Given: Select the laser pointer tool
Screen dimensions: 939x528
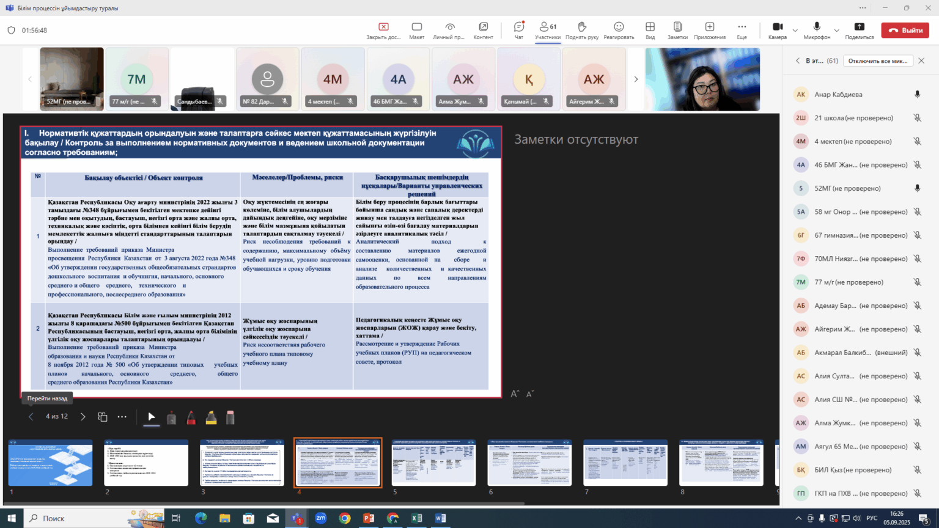Looking at the screenshot, I should pos(171,417).
